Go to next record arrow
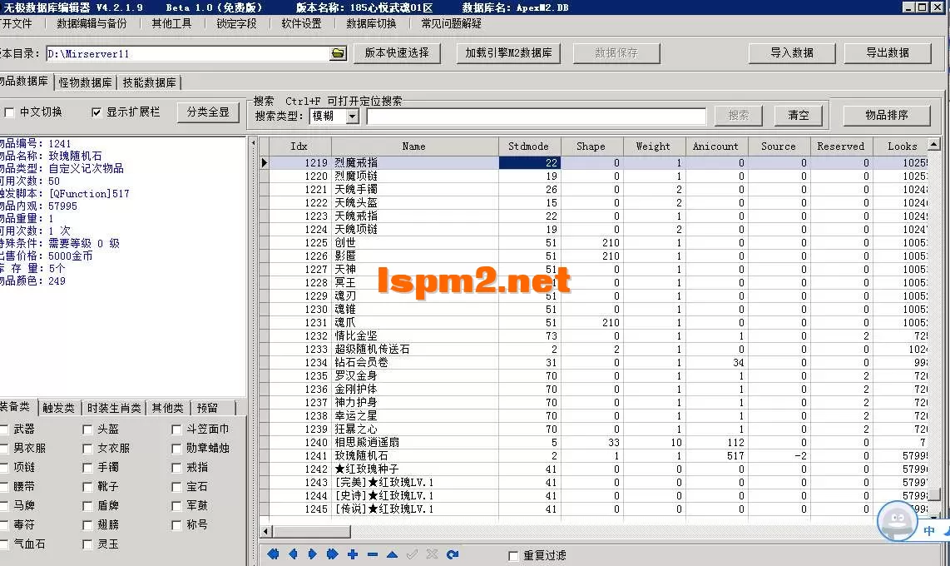Image resolution: width=950 pixels, height=566 pixels. pos(313,554)
